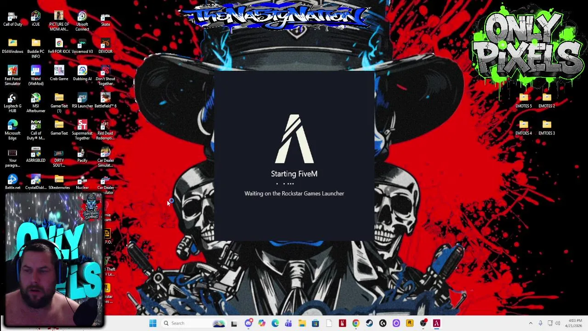Open the Dubbing AI shortcut
The image size is (588, 331).
point(82,73)
